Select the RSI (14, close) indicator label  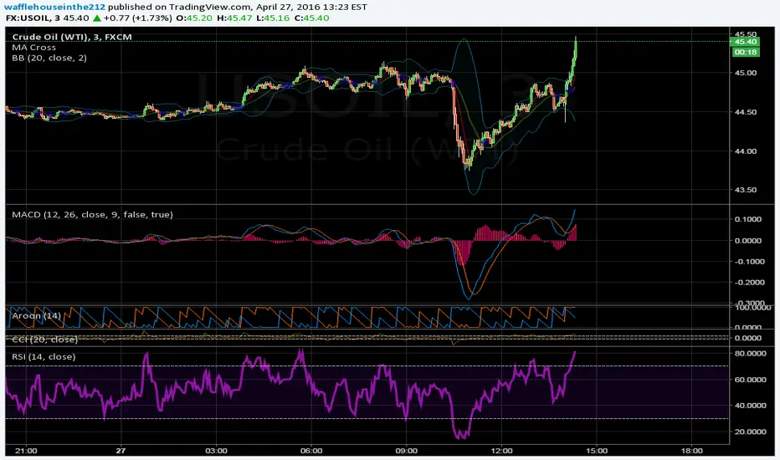tap(44, 356)
